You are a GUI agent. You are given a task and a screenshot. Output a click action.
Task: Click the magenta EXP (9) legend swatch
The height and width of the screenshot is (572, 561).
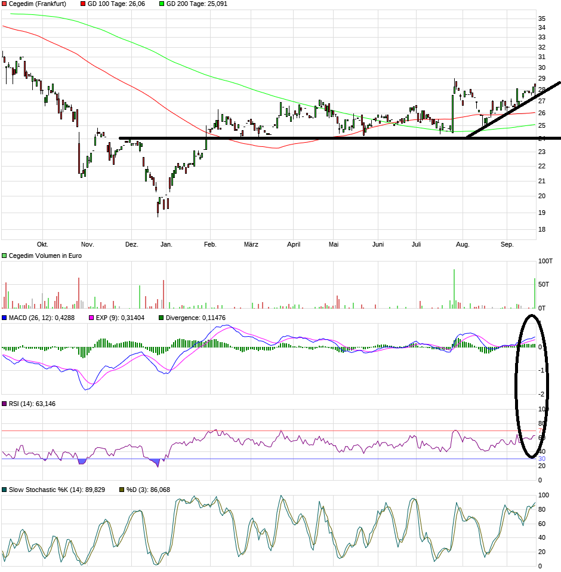tap(91, 318)
